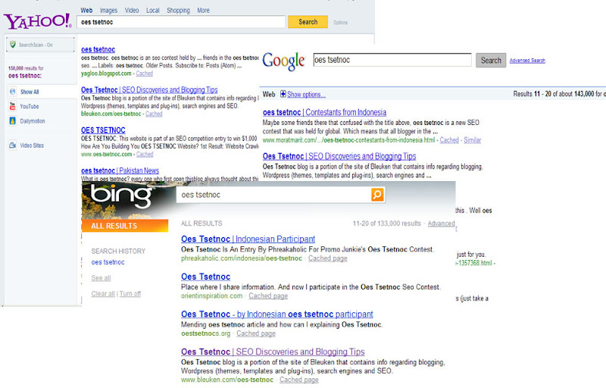Image resolution: width=606 pixels, height=388 pixels.
Task: Open Bing result 'by Indonesian oes tsetnoc participant'
Action: click(277, 314)
